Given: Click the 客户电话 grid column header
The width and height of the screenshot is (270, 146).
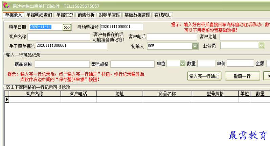Looking at the screenshot, I should (x=78, y=94).
